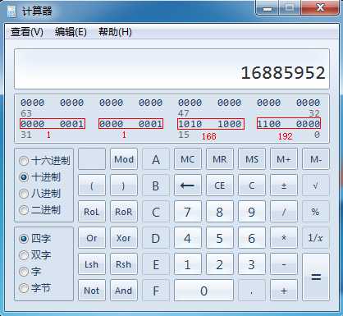Screen dimensions: 343x316
Task: Click the Mod button
Action: click(x=124, y=159)
